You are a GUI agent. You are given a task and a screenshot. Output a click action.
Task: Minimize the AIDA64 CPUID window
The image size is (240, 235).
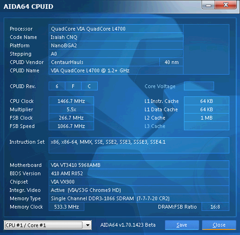tap(208, 5)
